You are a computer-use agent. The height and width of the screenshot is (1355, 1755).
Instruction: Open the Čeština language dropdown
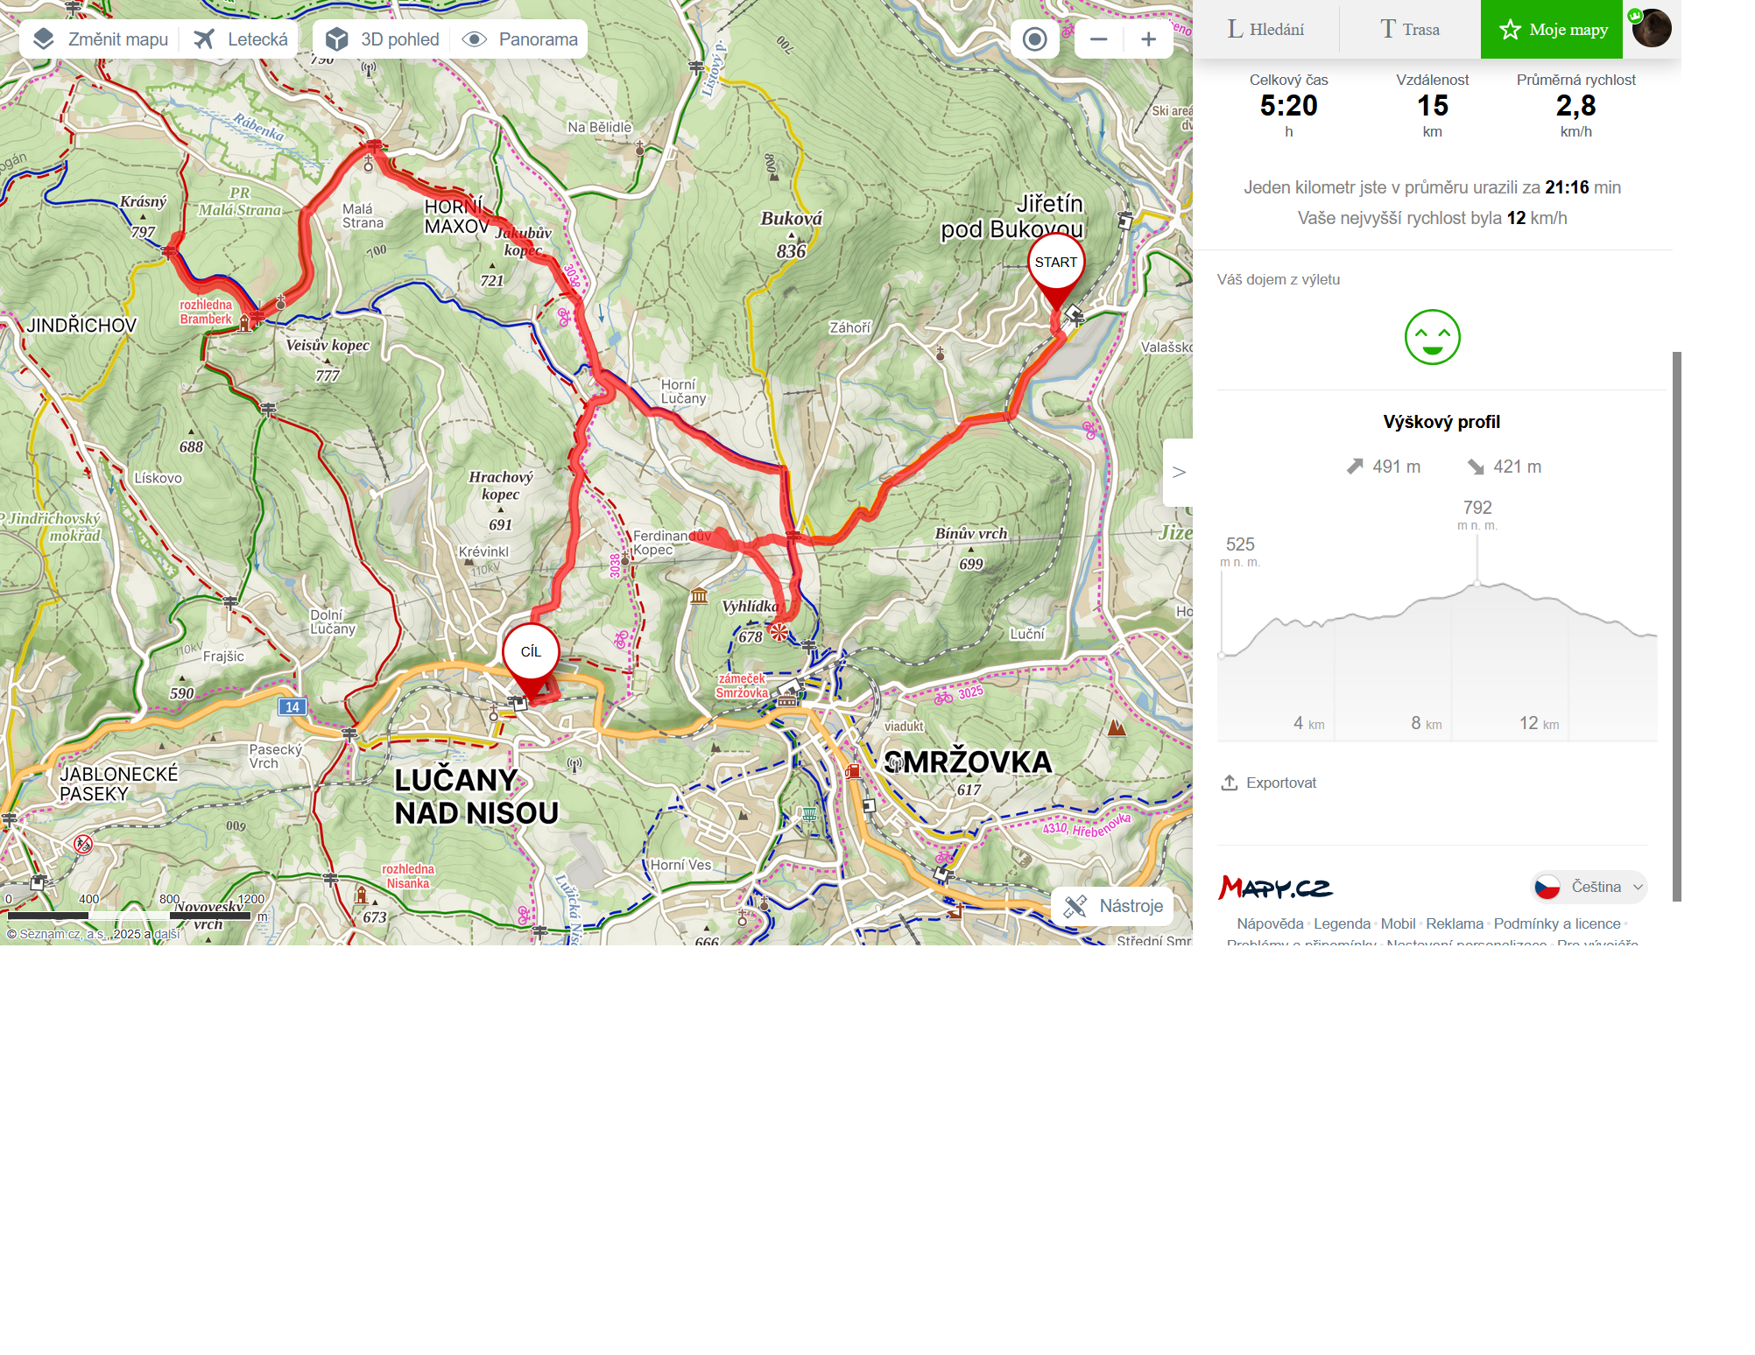pyautogui.click(x=1589, y=887)
